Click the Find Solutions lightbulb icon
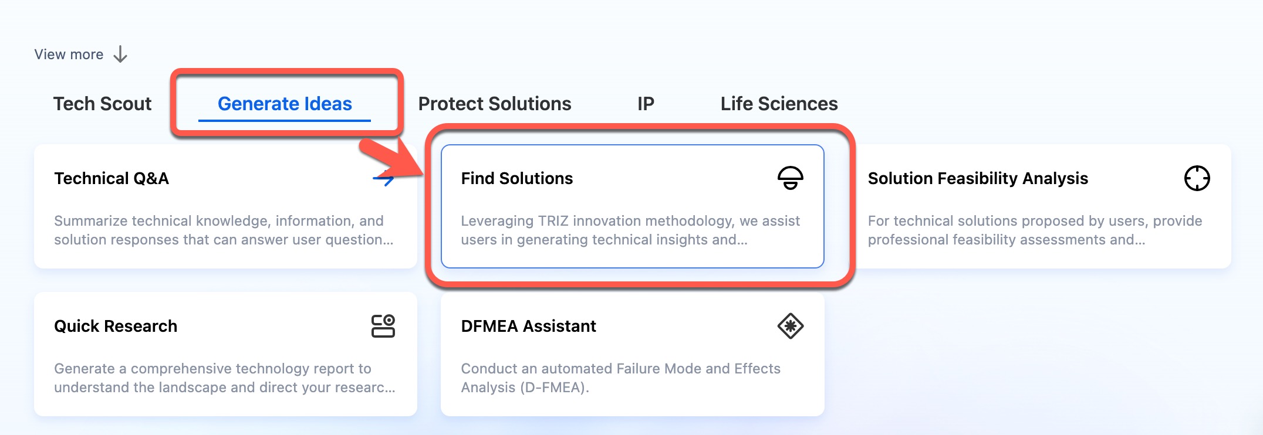 790,178
